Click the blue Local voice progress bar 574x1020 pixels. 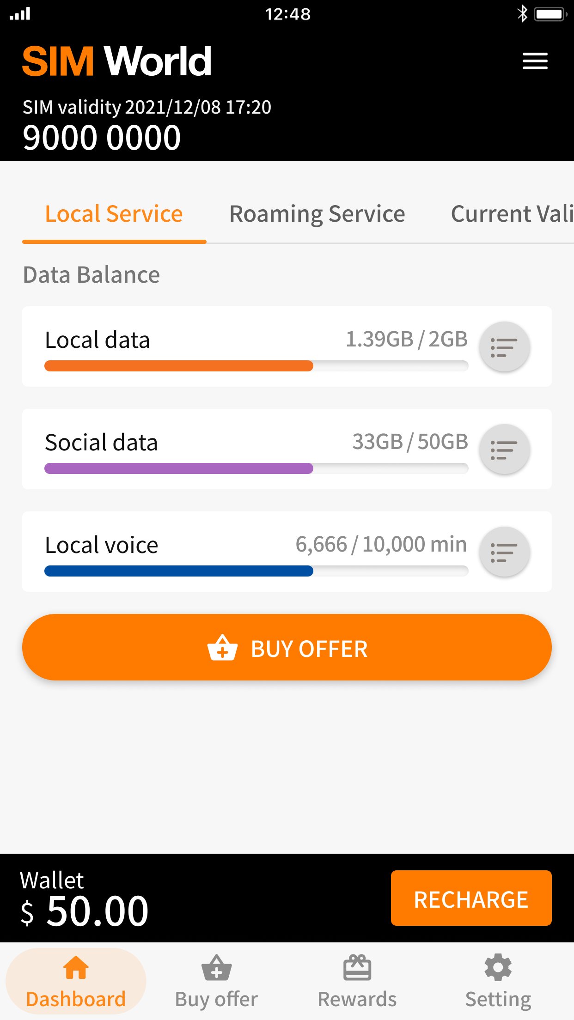pos(179,571)
